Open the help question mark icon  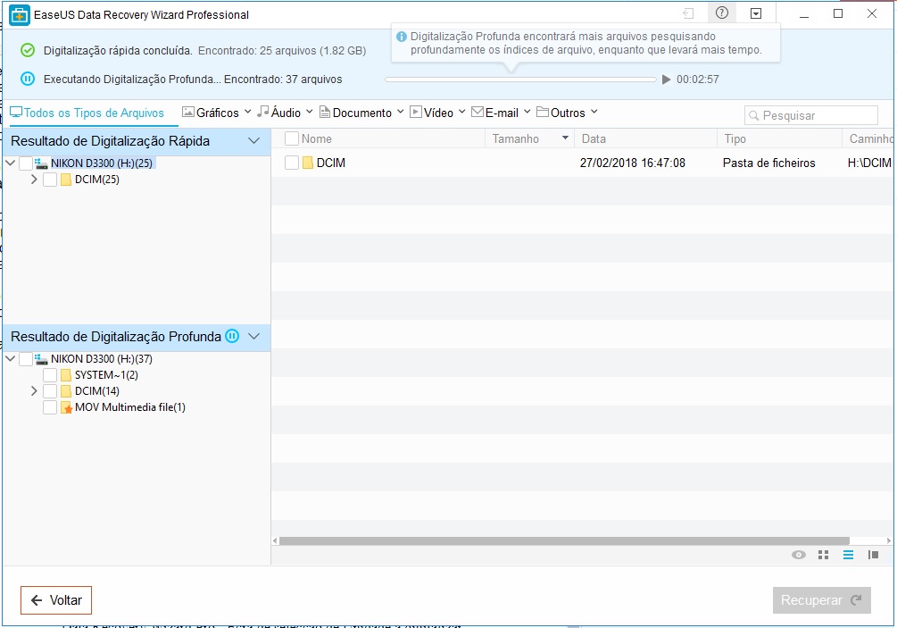pyautogui.click(x=722, y=13)
